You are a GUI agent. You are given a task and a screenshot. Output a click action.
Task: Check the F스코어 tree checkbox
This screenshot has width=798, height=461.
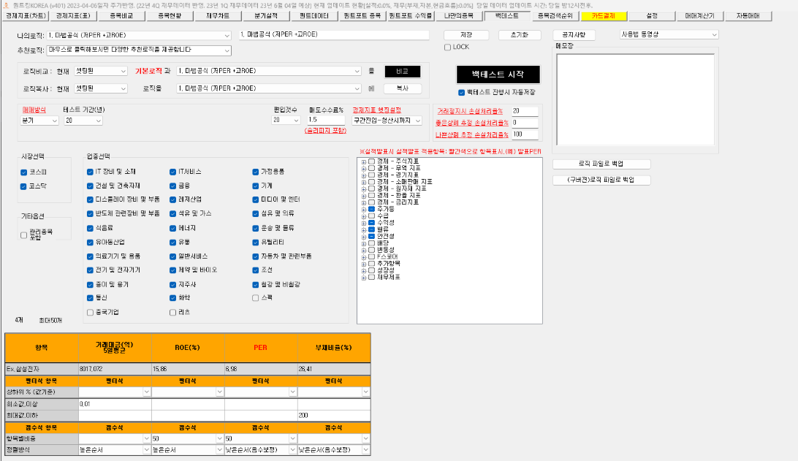click(371, 257)
